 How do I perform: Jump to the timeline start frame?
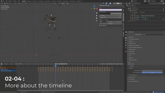click(58, 64)
